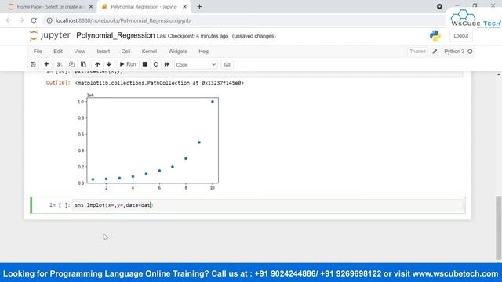Paste cells below icon
The height and width of the screenshot is (282, 502).
coord(83,64)
